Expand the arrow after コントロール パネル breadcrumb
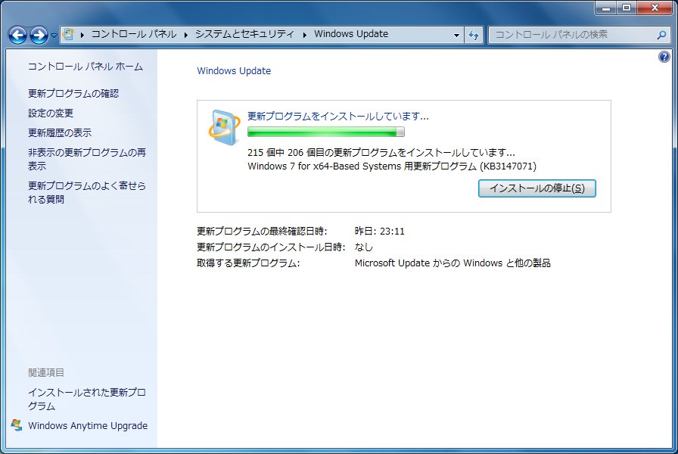678x454 pixels. tap(186, 35)
